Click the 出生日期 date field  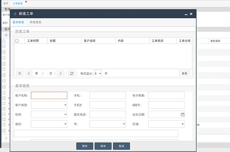click(166, 114)
